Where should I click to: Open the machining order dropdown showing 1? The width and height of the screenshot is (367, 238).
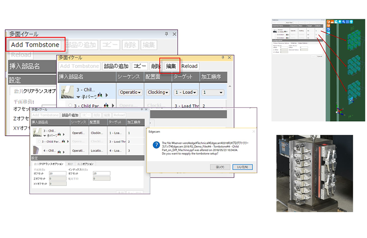(213, 92)
